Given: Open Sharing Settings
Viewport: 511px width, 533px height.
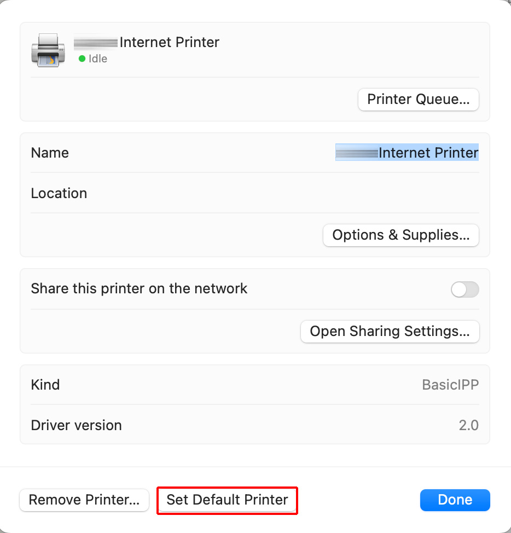Looking at the screenshot, I should (390, 331).
